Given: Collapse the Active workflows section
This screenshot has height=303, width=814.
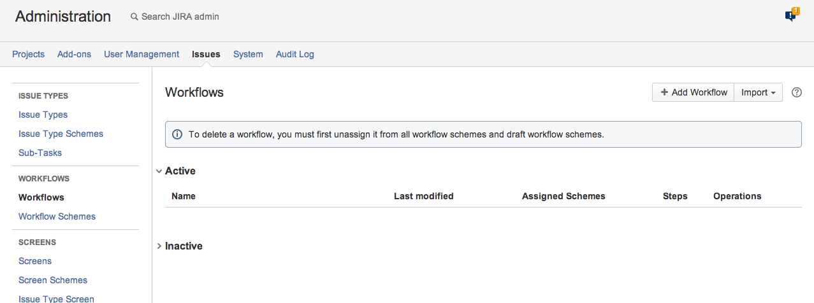Looking at the screenshot, I should click(x=159, y=171).
